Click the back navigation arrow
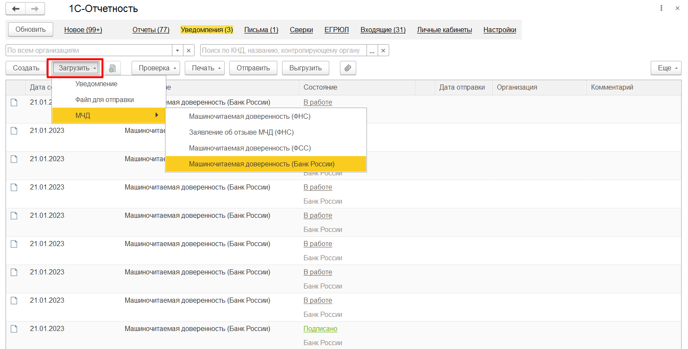The width and height of the screenshot is (688, 349). (x=16, y=9)
